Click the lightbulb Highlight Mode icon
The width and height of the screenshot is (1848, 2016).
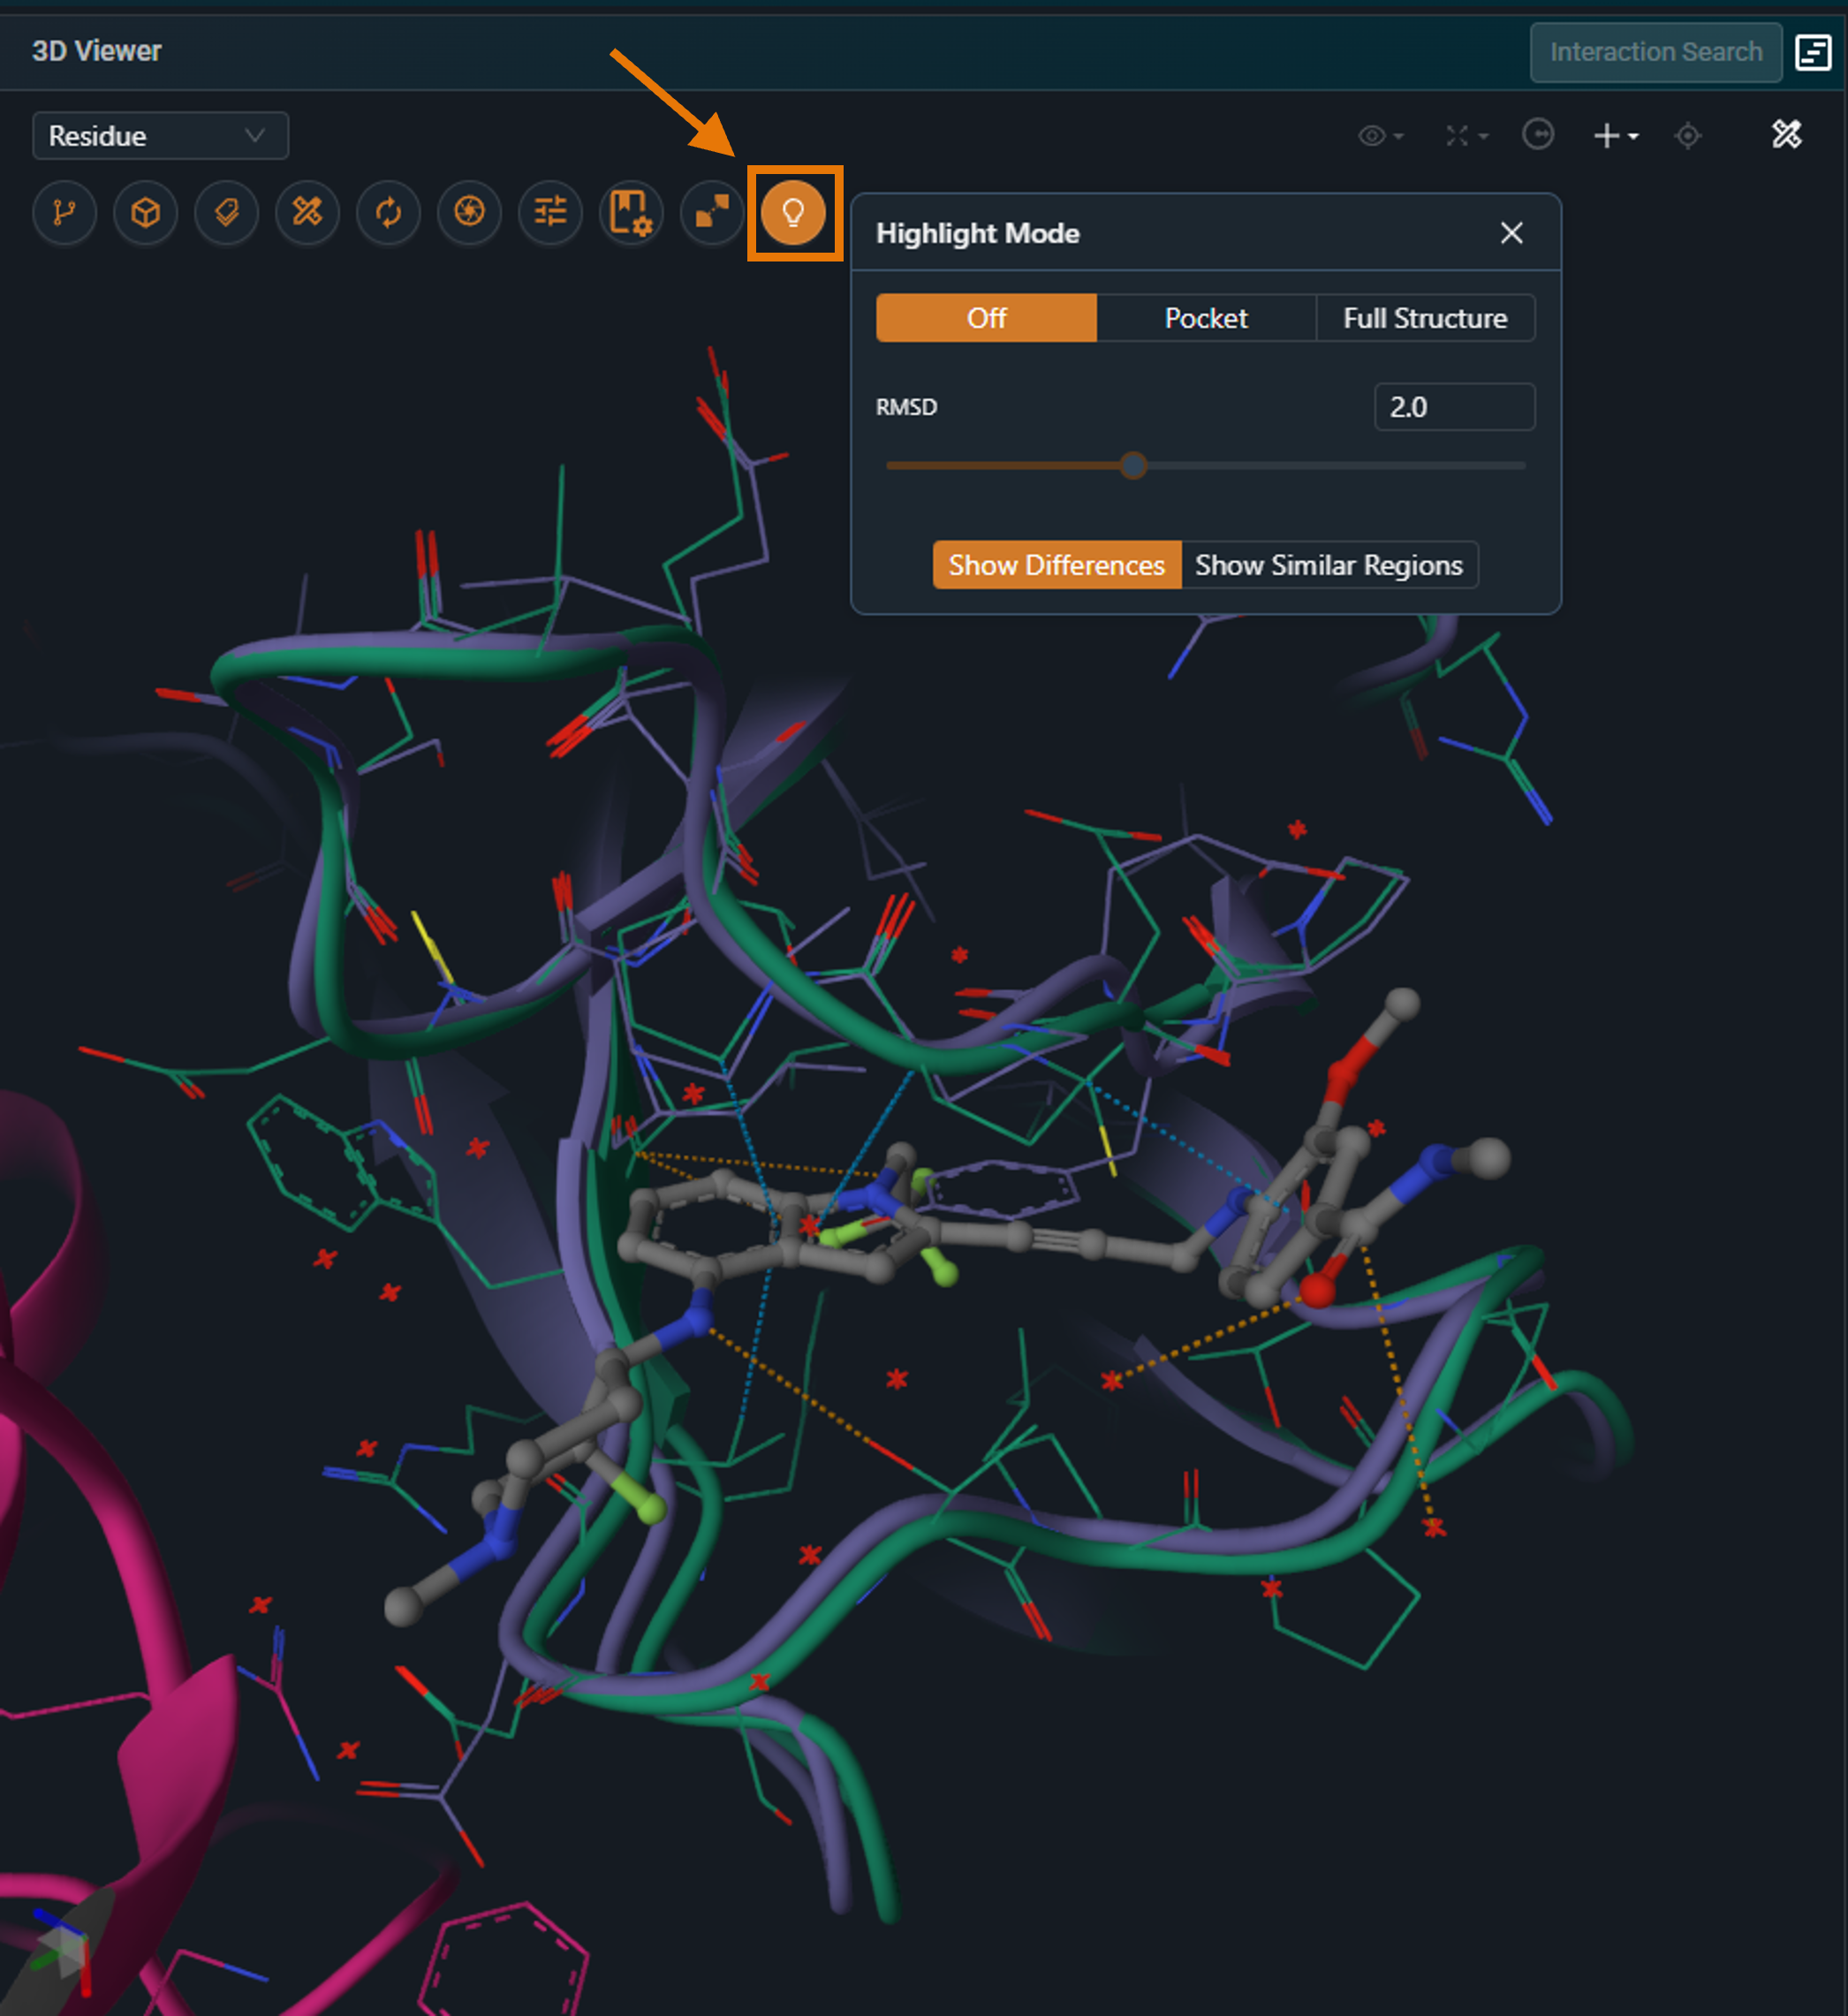pyautogui.click(x=793, y=212)
